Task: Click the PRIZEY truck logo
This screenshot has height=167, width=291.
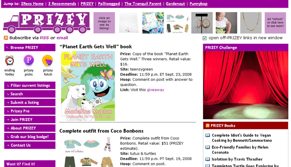Action: (x=47, y=23)
